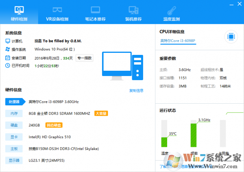Image resolution: width=244 pixels, height=172 pixels.
Task: Click the 3MB cache value
Action: pos(182,86)
